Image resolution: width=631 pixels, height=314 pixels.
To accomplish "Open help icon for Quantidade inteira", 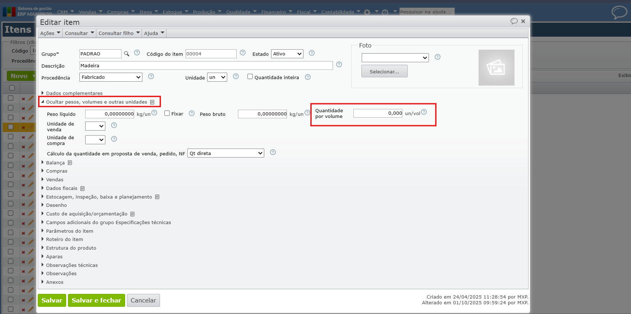I will [308, 77].
